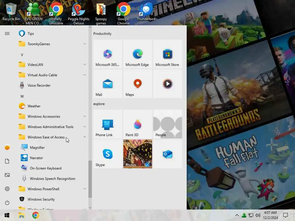This screenshot has height=221, width=295.
Task: Open the Microsoft 365 tile
Action: tap(108, 54)
